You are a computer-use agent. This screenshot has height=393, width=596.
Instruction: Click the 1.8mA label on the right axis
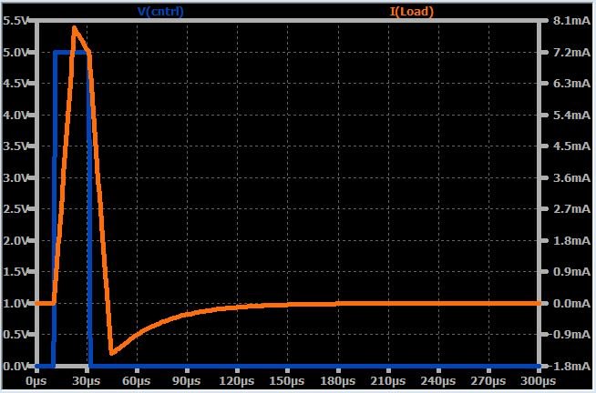570,241
